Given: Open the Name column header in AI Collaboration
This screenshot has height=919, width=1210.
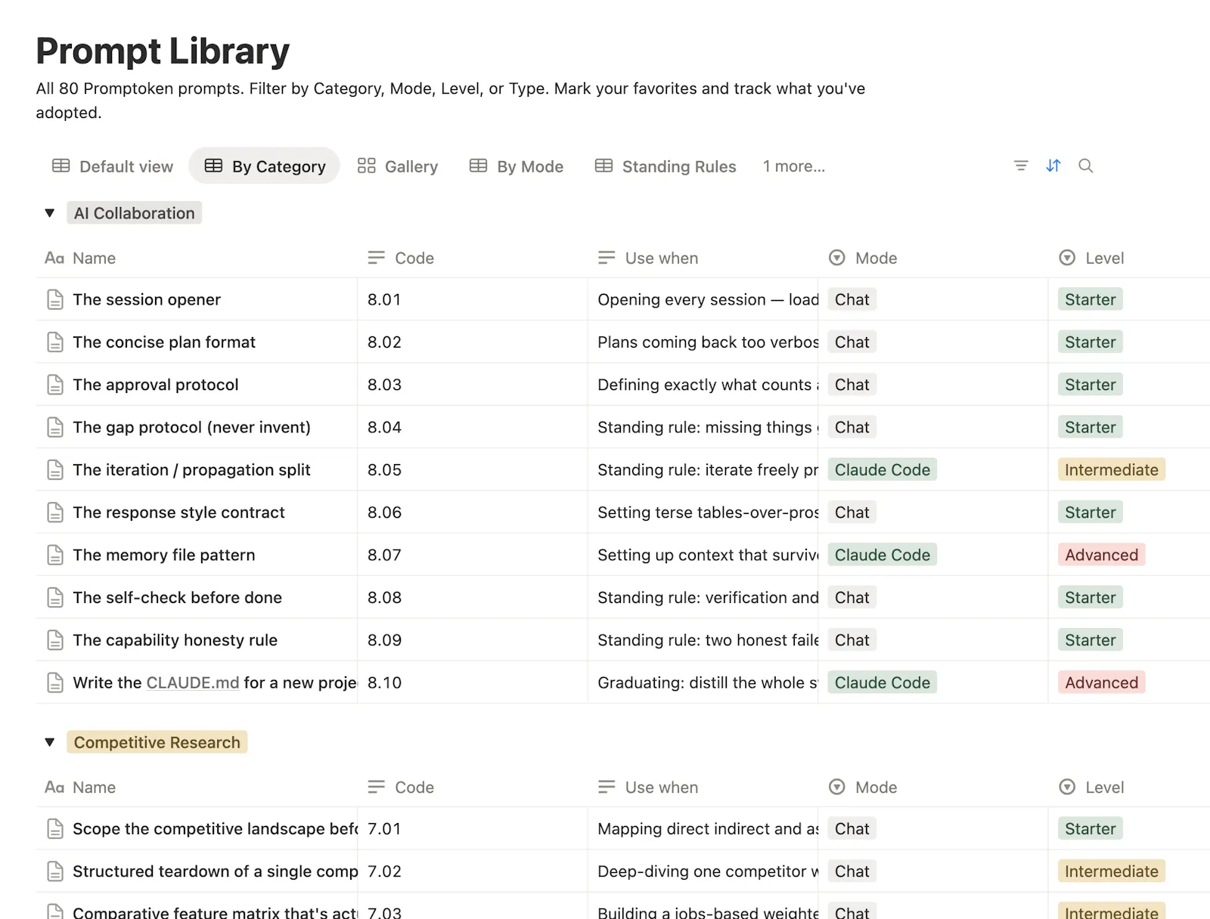Looking at the screenshot, I should point(80,258).
